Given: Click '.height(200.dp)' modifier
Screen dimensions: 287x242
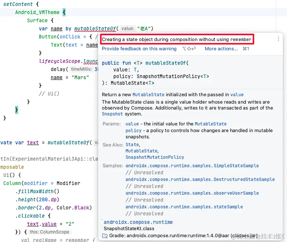Looking at the screenshot, I should (x=37, y=199).
